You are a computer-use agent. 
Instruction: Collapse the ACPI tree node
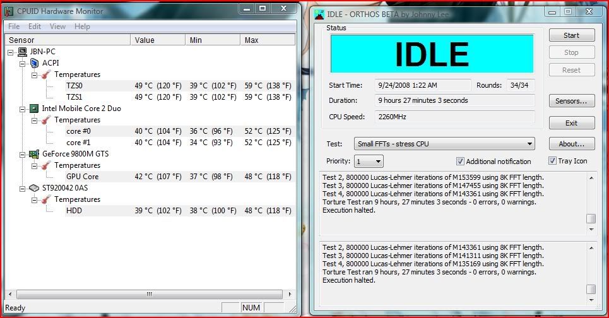coord(23,64)
